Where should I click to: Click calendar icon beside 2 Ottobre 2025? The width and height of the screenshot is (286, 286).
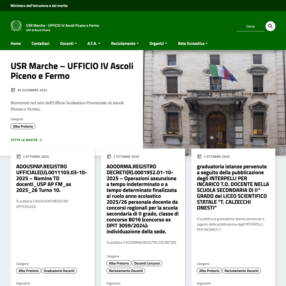109,156
